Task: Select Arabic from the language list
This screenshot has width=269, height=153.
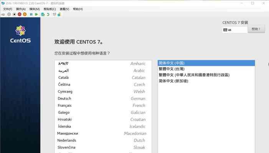Action: [x=103, y=71]
